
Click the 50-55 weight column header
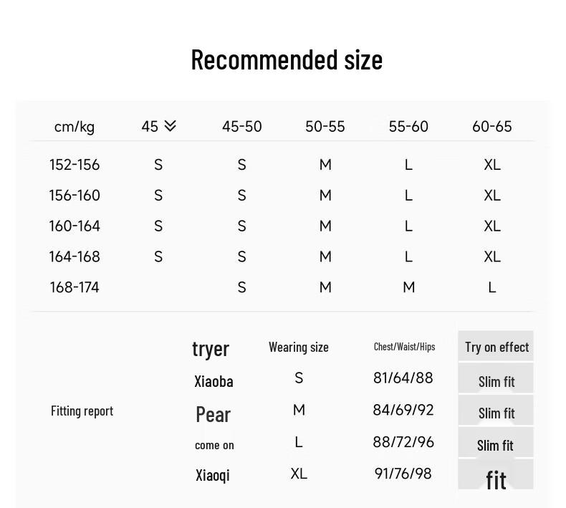click(325, 127)
